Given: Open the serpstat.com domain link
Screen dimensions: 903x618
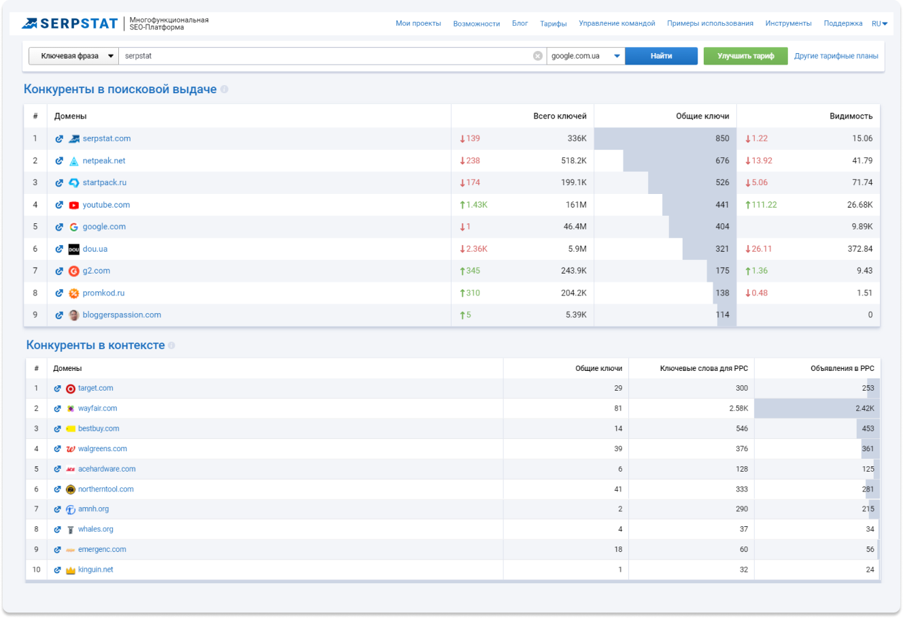Looking at the screenshot, I should [107, 139].
